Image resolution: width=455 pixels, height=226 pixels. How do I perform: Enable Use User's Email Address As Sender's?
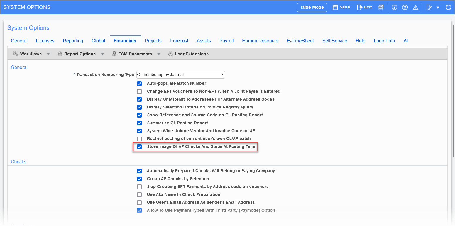coord(139,203)
